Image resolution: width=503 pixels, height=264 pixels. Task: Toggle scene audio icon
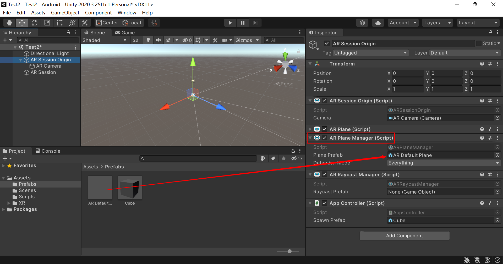click(x=158, y=40)
